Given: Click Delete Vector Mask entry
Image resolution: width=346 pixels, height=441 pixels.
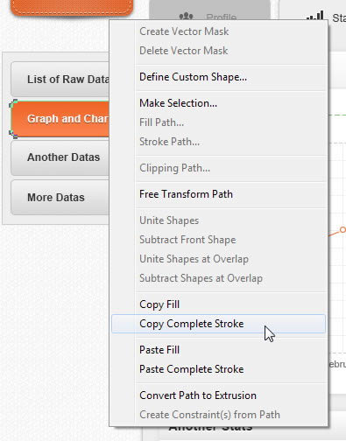Looking at the screenshot, I should coord(218,51).
